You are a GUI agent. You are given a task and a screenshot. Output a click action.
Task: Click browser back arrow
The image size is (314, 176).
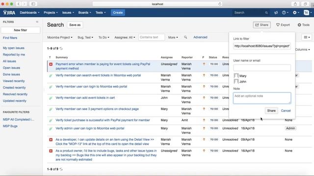[19, 4]
